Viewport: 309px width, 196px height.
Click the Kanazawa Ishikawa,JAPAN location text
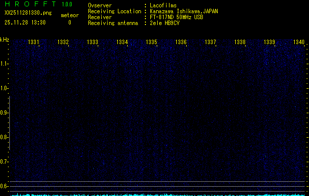pyautogui.click(x=184, y=11)
